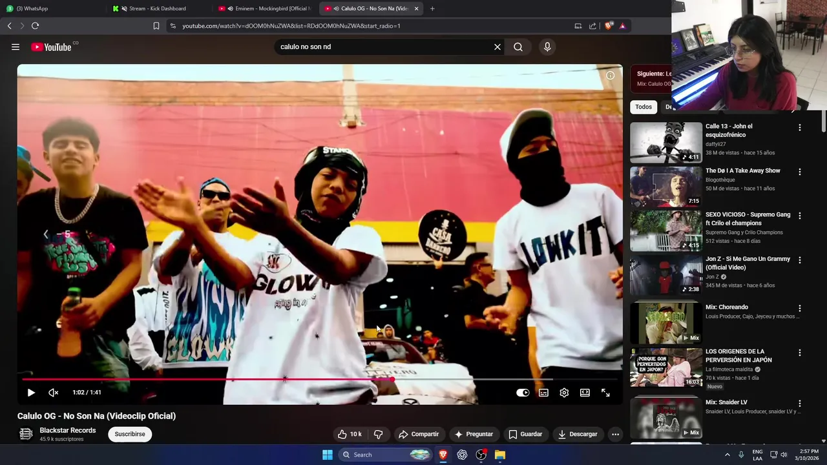Unmute the video's volume
827x465 pixels.
tap(54, 393)
